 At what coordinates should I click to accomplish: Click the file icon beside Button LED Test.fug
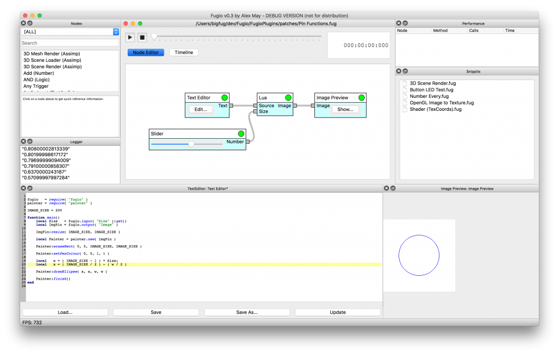(406, 89)
